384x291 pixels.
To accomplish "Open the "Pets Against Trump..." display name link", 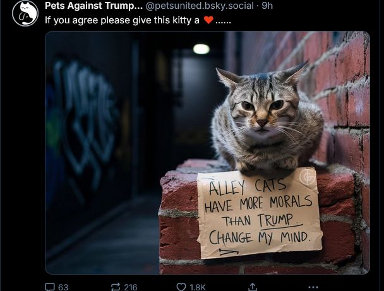I will pos(93,6).
